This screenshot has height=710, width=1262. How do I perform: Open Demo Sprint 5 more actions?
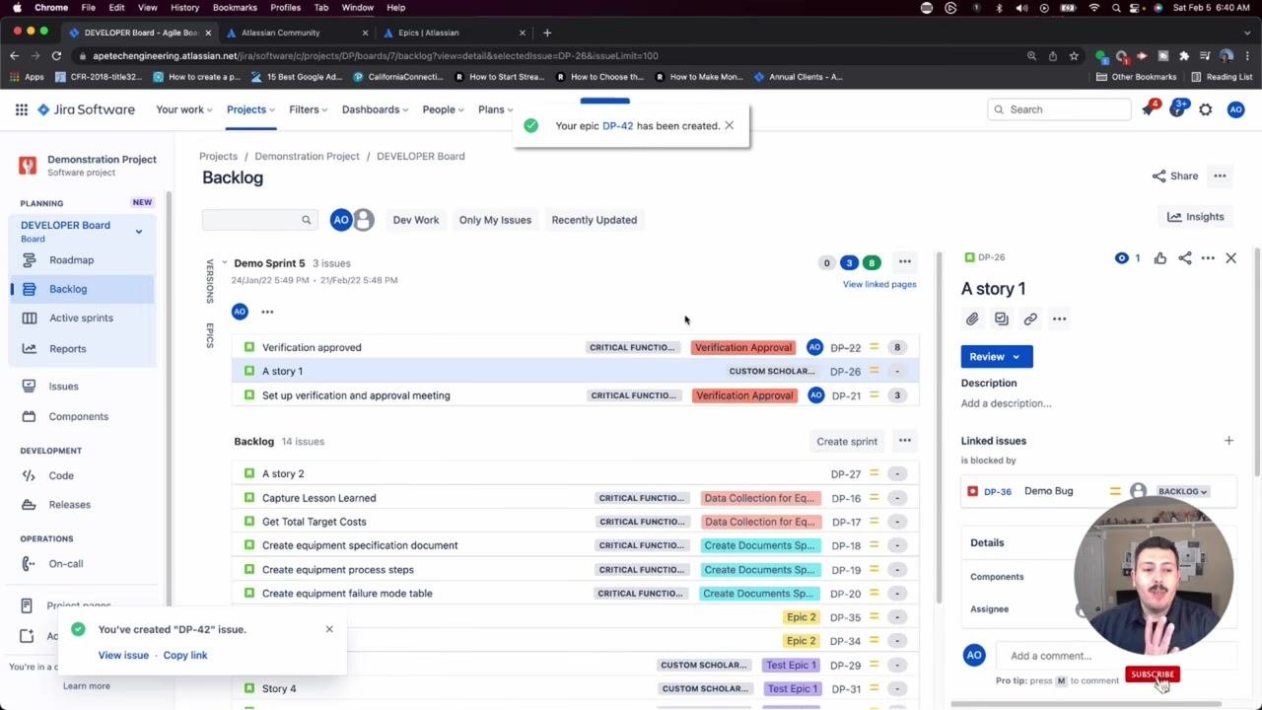[x=904, y=262]
